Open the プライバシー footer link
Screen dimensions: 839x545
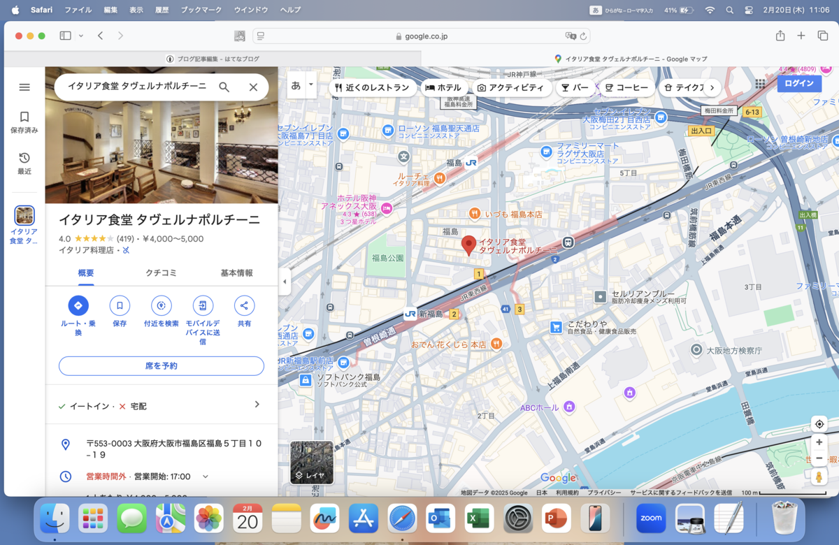click(604, 493)
